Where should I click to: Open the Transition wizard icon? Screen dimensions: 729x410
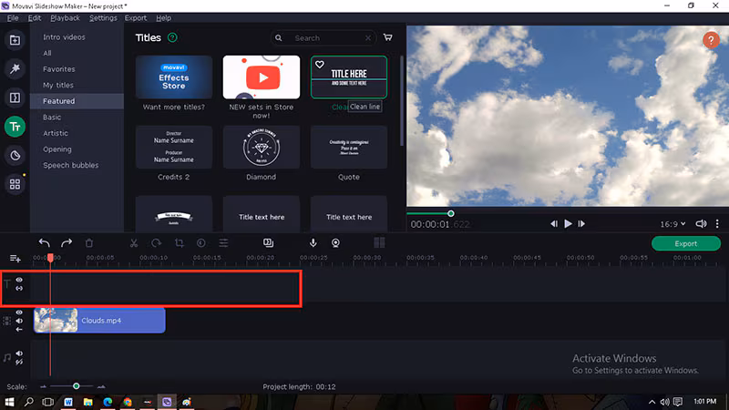(x=268, y=242)
